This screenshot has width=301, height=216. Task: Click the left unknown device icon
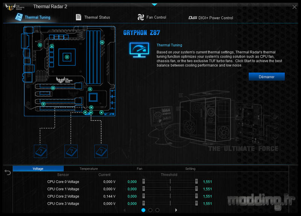click(40, 151)
